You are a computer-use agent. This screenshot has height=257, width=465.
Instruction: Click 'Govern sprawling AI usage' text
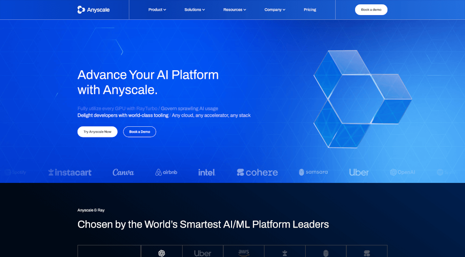189,108
